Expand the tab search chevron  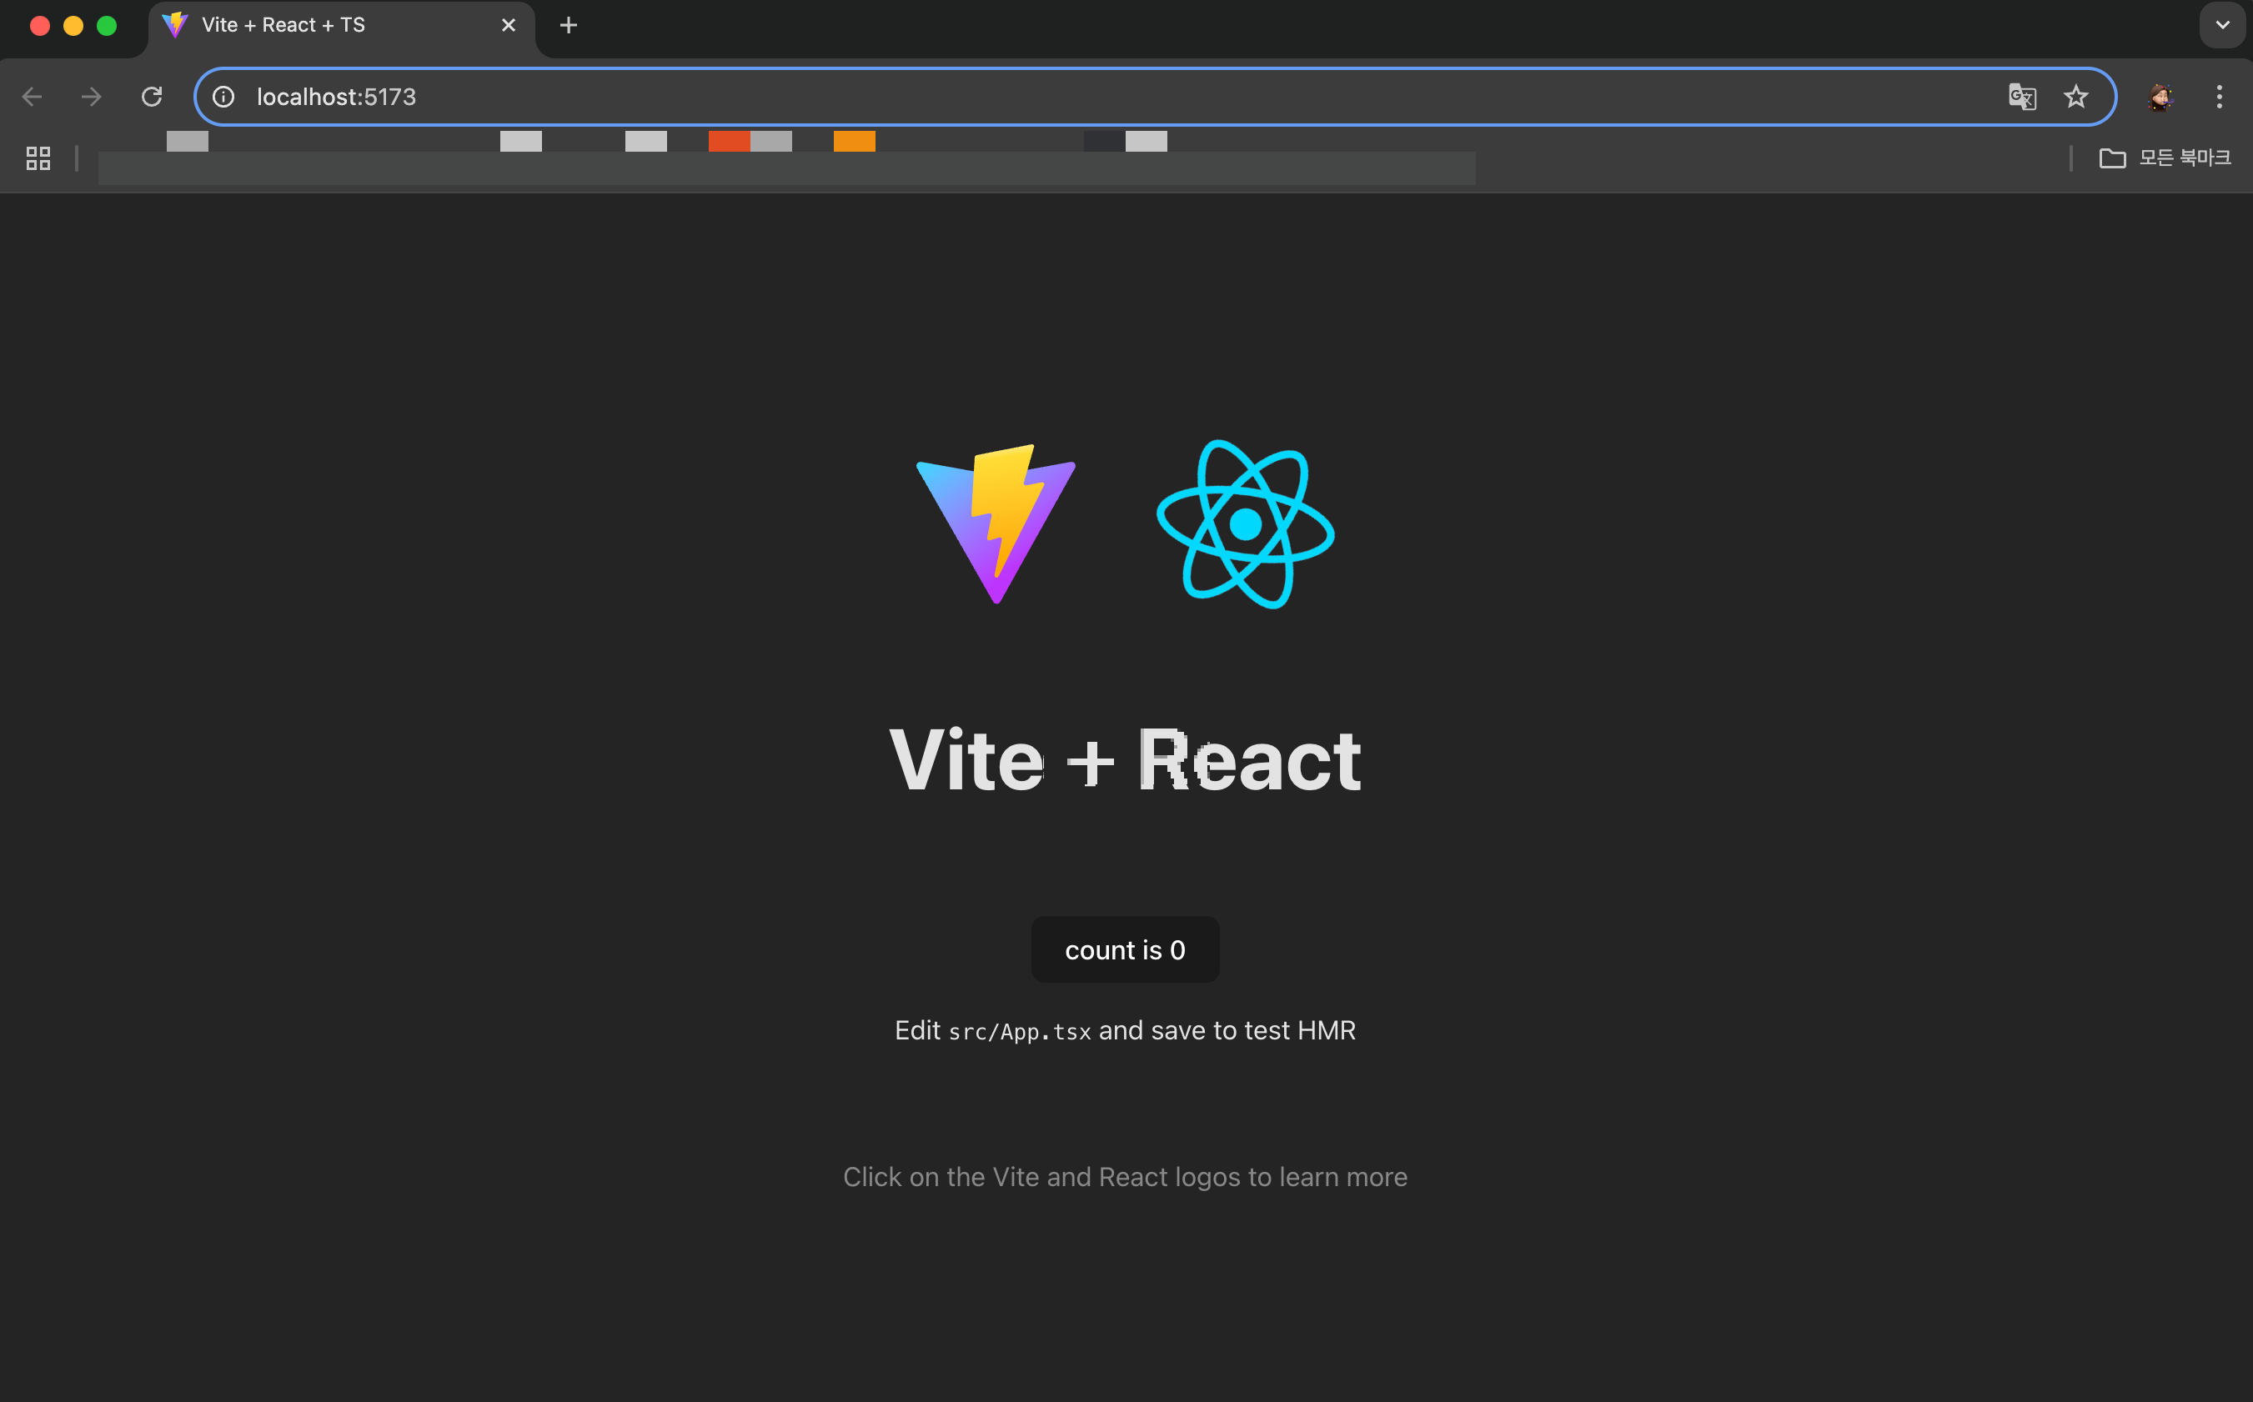[2221, 25]
